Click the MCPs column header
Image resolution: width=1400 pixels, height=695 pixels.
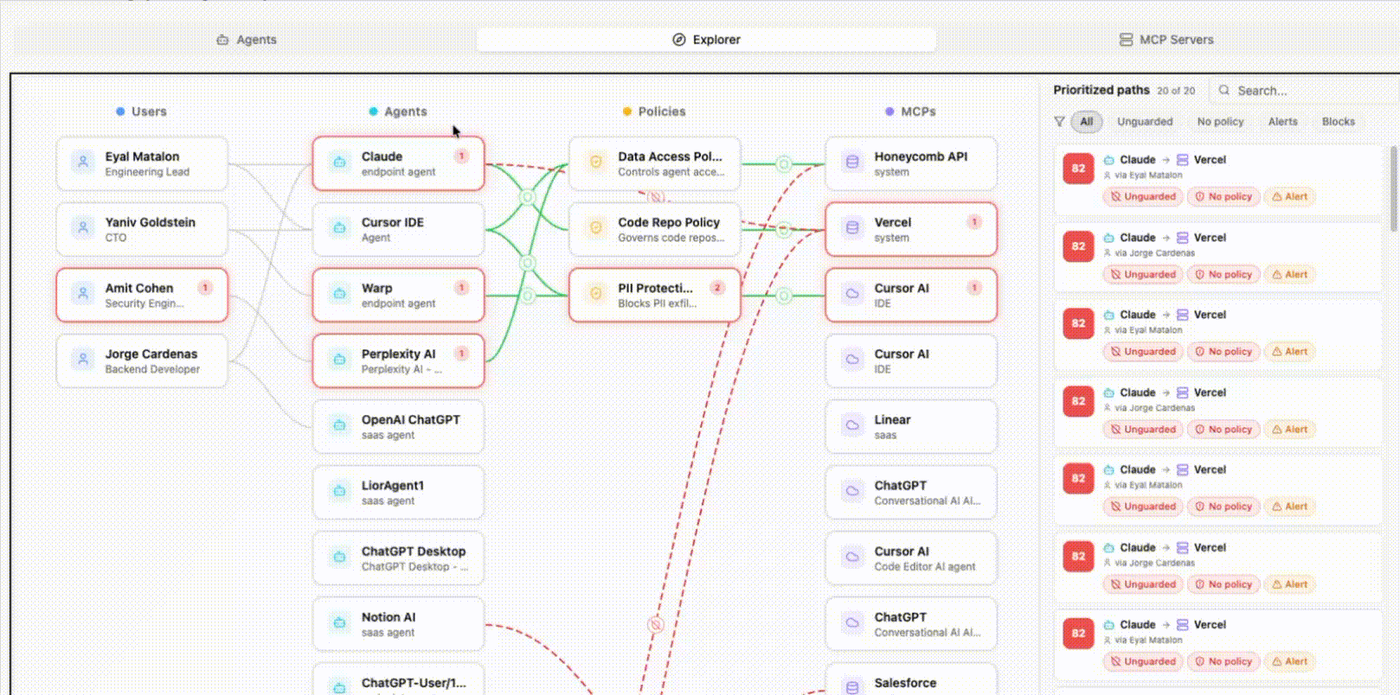coord(910,112)
